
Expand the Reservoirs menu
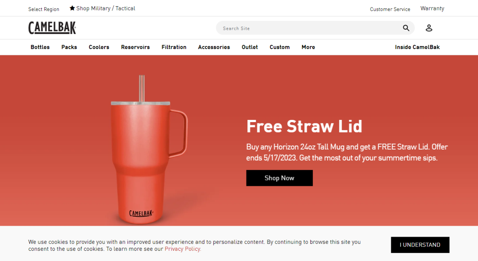point(135,47)
